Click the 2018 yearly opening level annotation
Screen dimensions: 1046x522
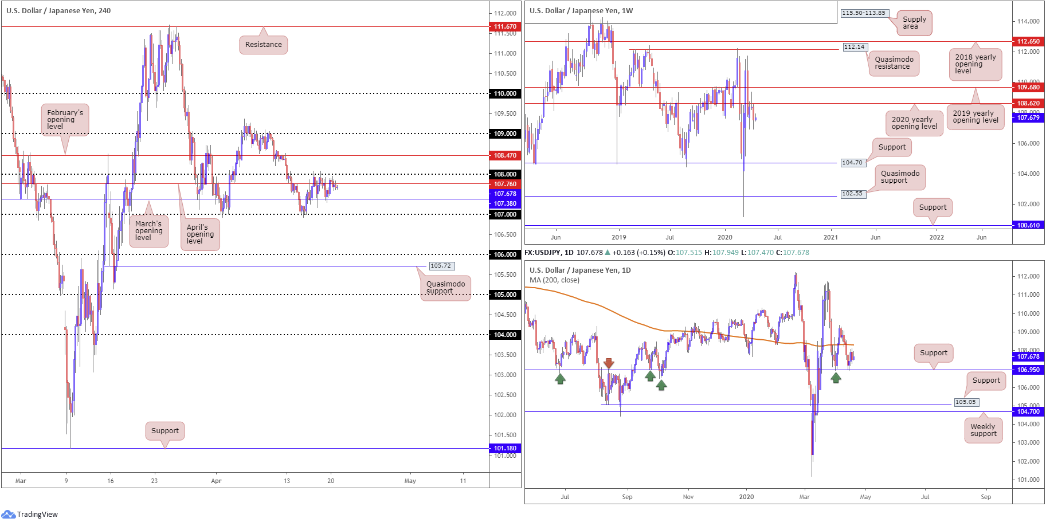[975, 64]
